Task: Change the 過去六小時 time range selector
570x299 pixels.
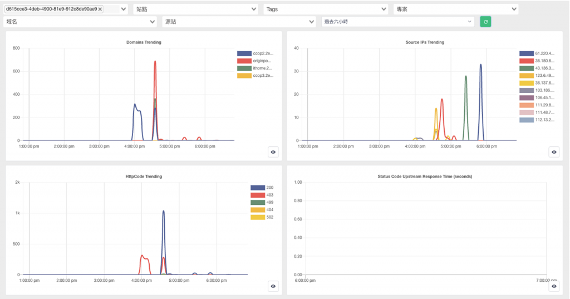Action: pyautogui.click(x=397, y=22)
